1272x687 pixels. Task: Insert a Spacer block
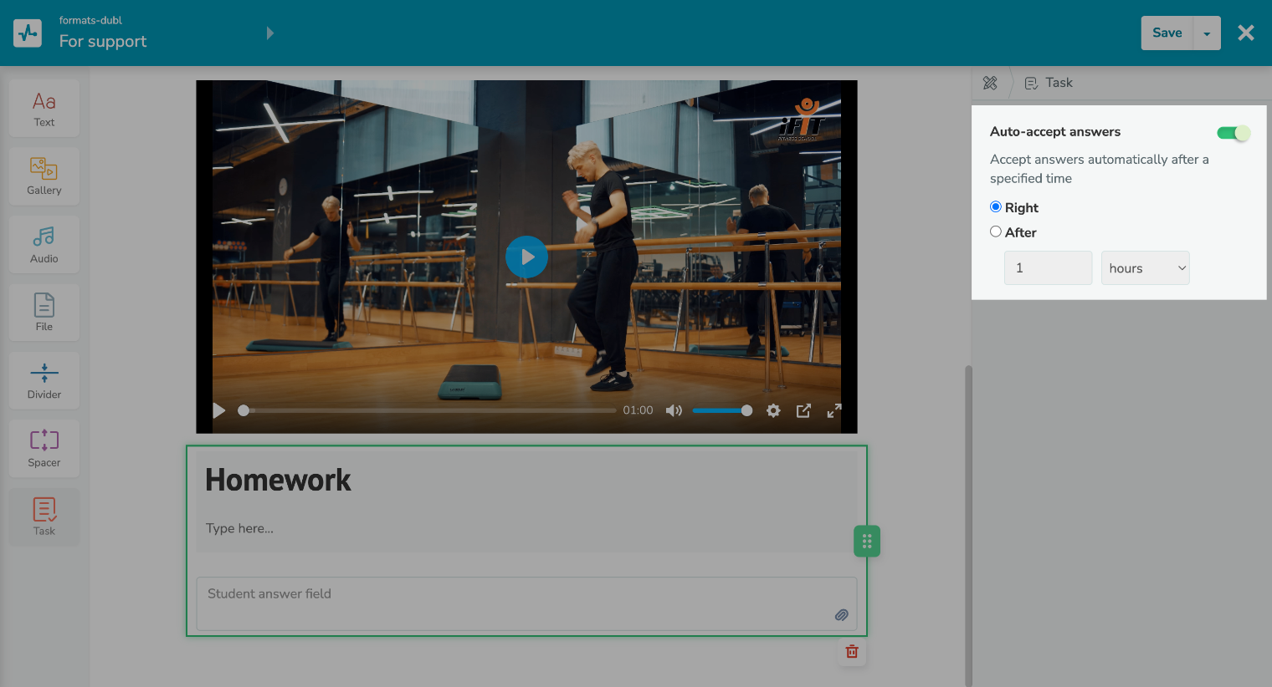click(44, 449)
